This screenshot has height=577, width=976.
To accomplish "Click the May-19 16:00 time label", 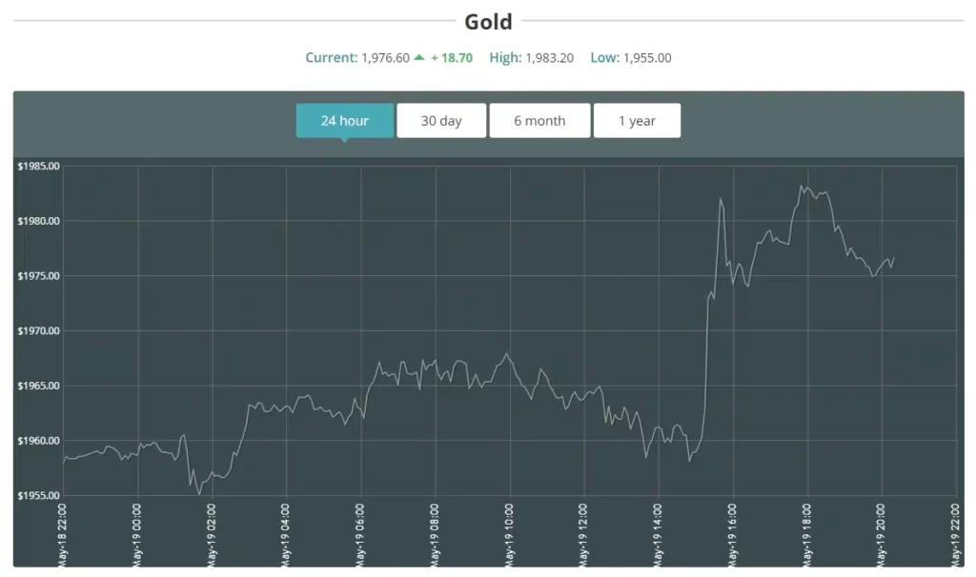I will (732, 534).
